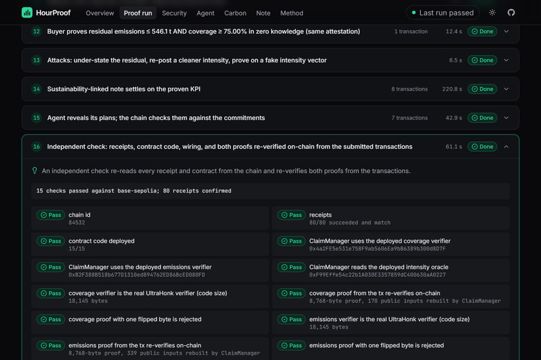The width and height of the screenshot is (541, 360).
Task: Click Pass badge for coverage proof re-verifies on-chain
Action: [291, 293]
